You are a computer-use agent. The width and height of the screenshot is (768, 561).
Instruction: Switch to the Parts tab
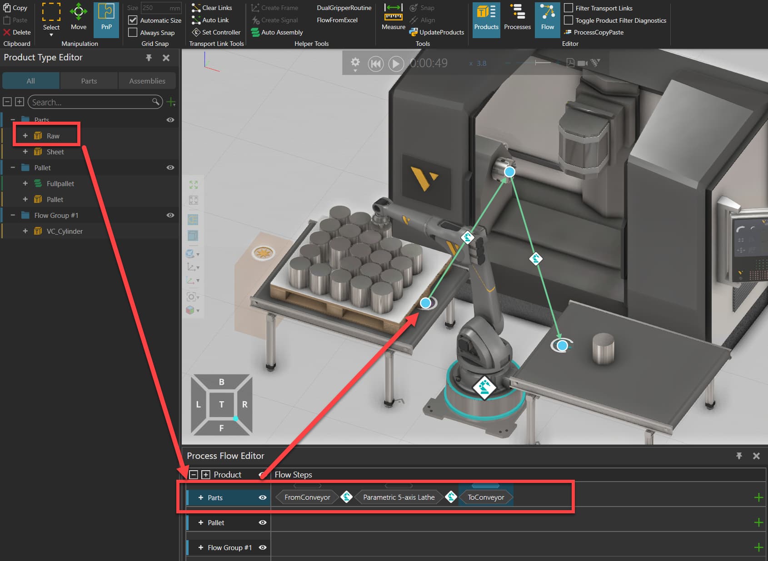click(89, 81)
